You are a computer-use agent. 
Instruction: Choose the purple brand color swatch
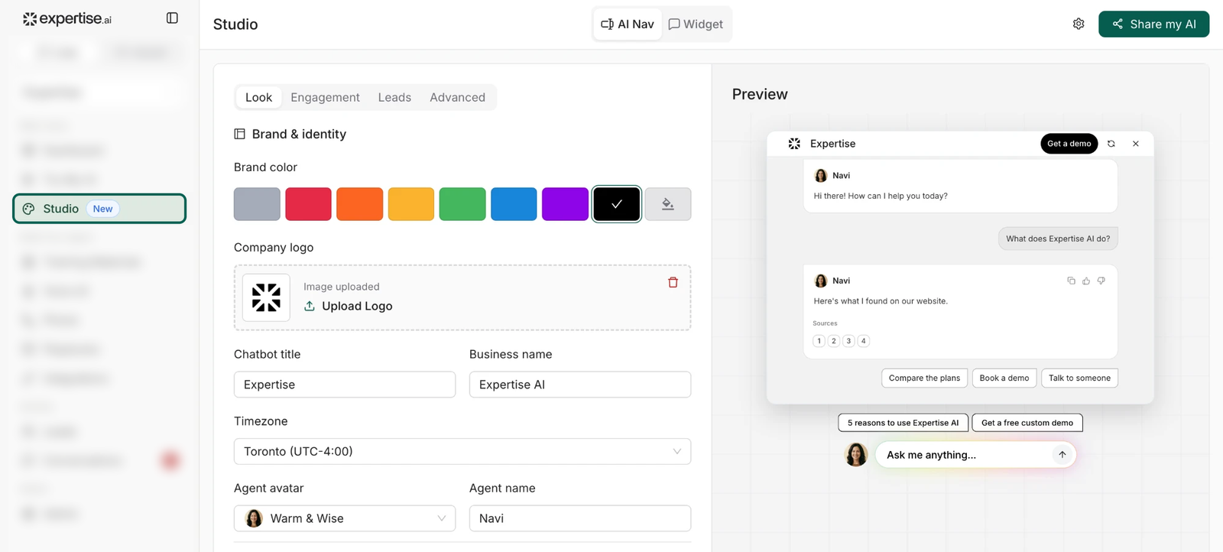[x=565, y=204]
